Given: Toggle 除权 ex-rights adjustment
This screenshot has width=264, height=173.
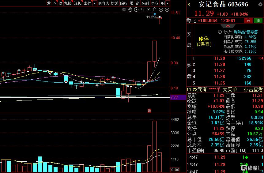Looking at the screenshot, I should [x=124, y=3].
